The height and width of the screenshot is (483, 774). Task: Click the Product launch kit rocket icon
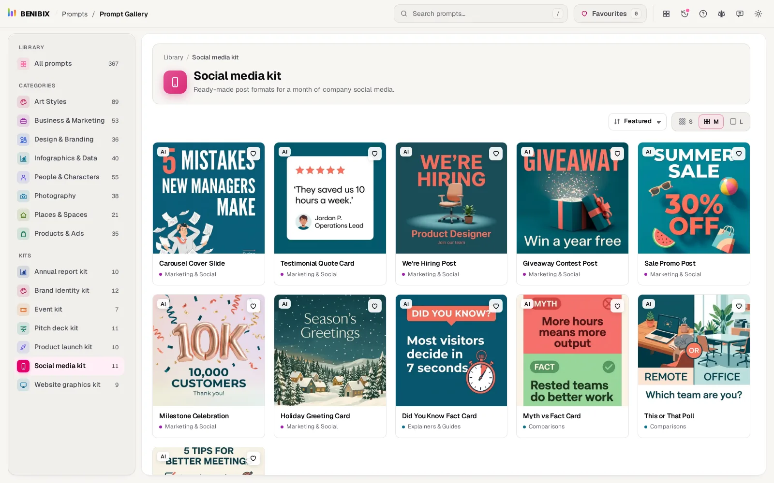pyautogui.click(x=23, y=347)
